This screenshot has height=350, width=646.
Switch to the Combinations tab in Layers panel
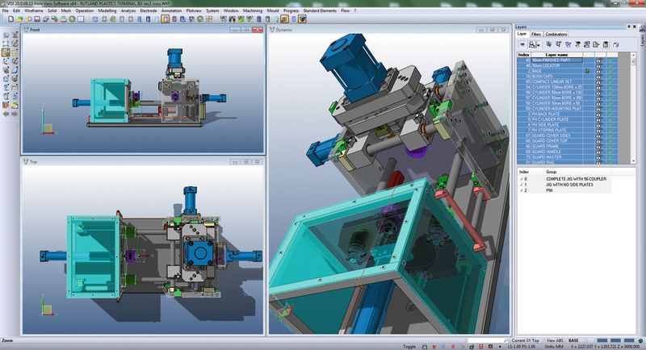[556, 34]
